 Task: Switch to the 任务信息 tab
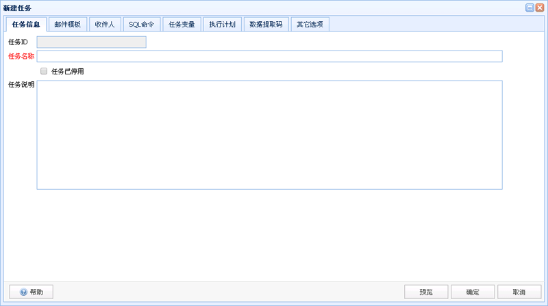[x=26, y=25]
